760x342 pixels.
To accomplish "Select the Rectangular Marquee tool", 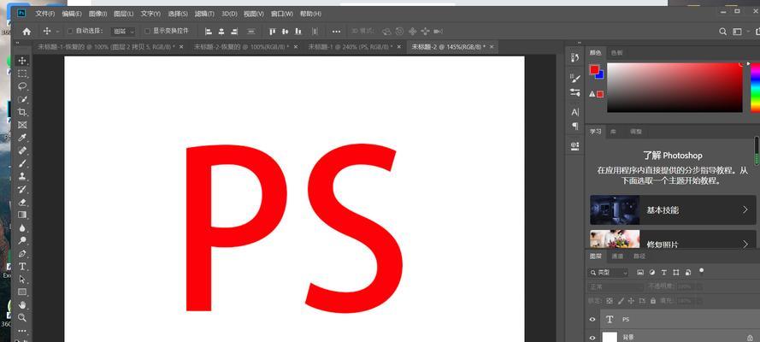I will [x=22, y=74].
